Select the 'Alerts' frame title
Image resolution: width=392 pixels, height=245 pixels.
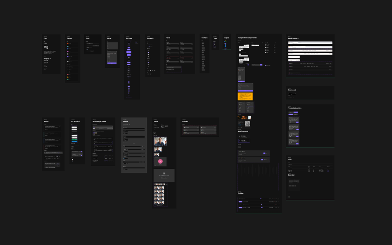coord(46,122)
